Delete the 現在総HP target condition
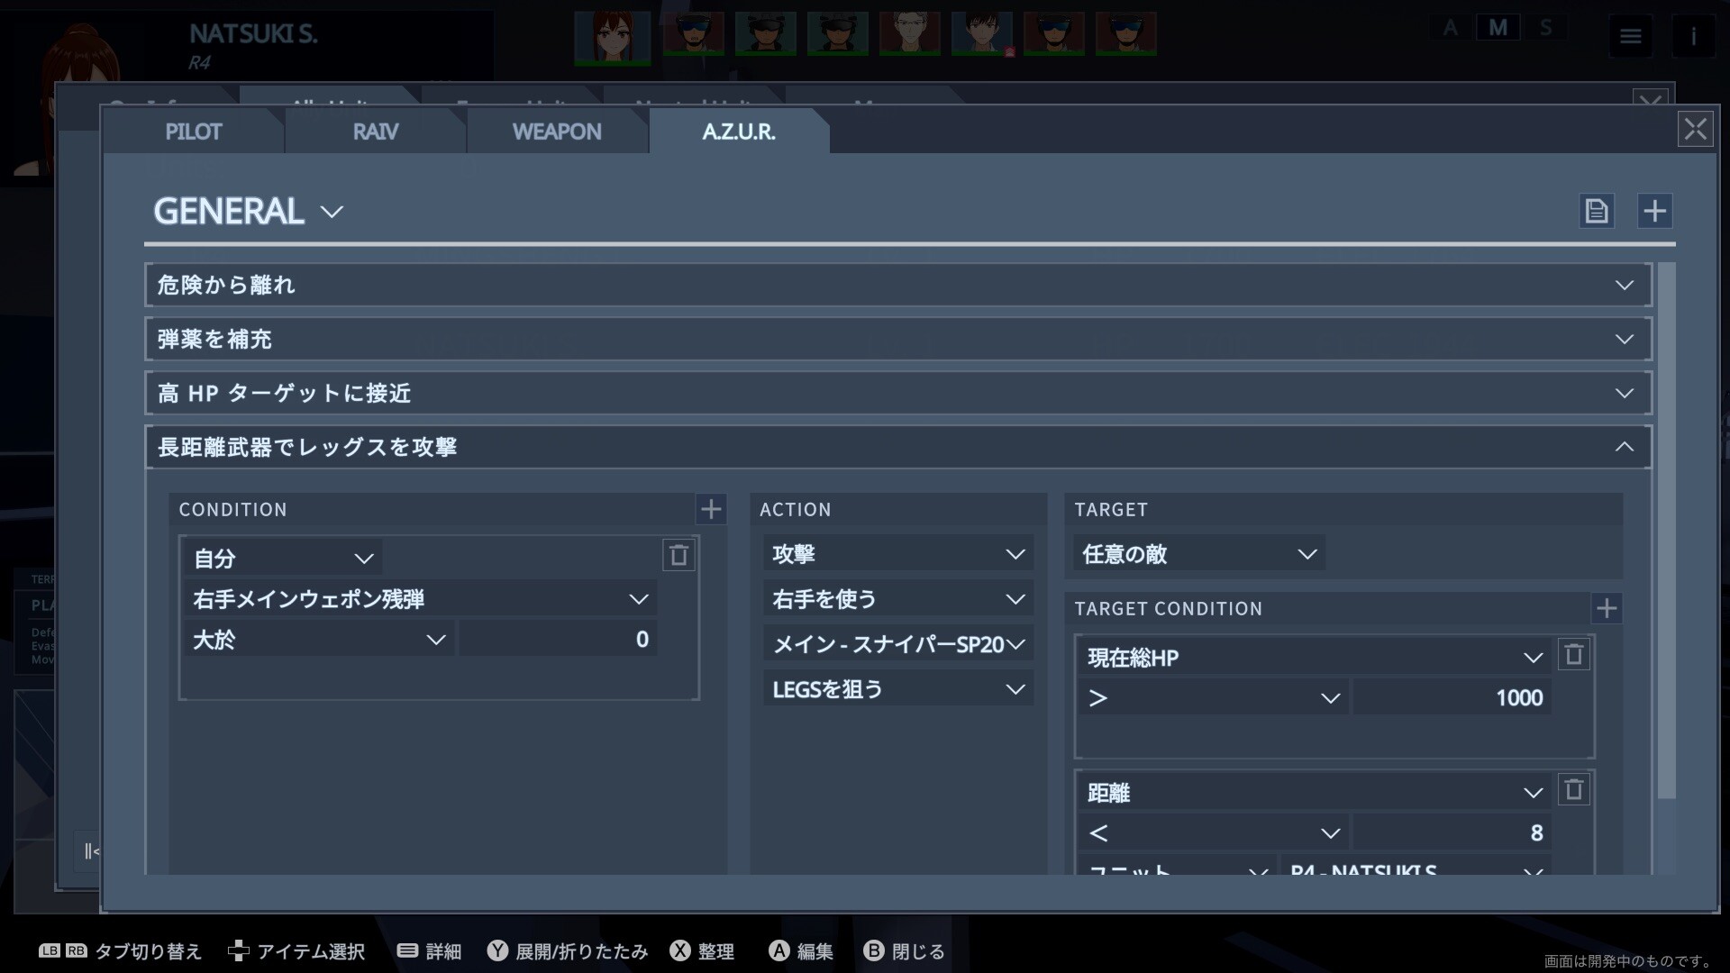This screenshot has height=973, width=1730. pyautogui.click(x=1573, y=655)
